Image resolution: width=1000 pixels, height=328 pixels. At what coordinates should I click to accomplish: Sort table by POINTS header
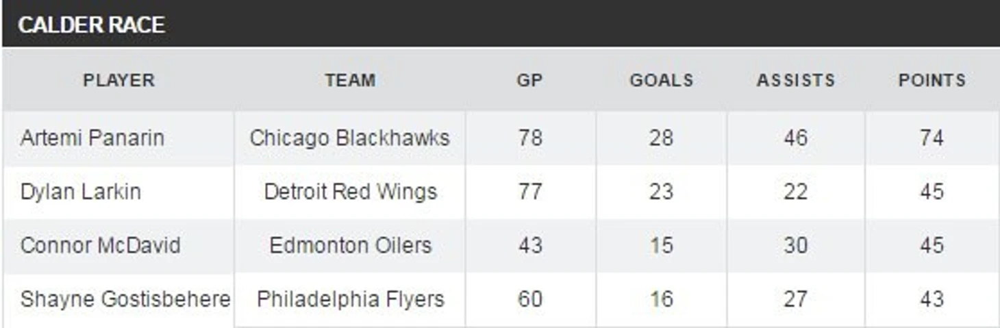click(932, 80)
